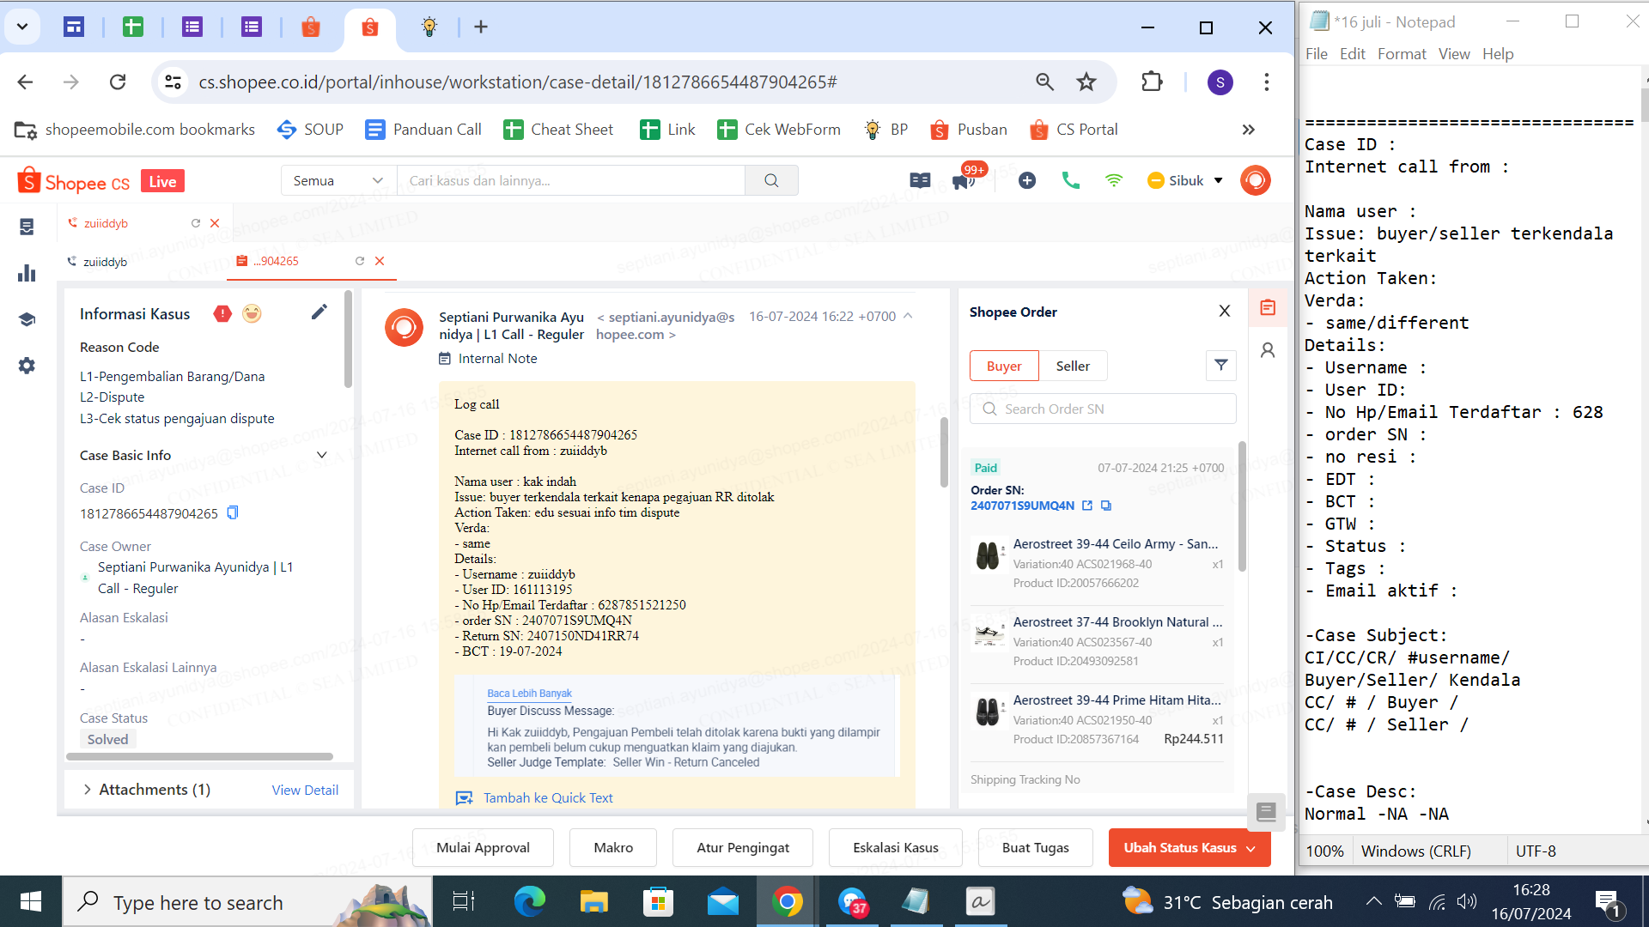Click the pencil edit icon in Informasi Kasus
The width and height of the screenshot is (1649, 927).
click(x=319, y=312)
